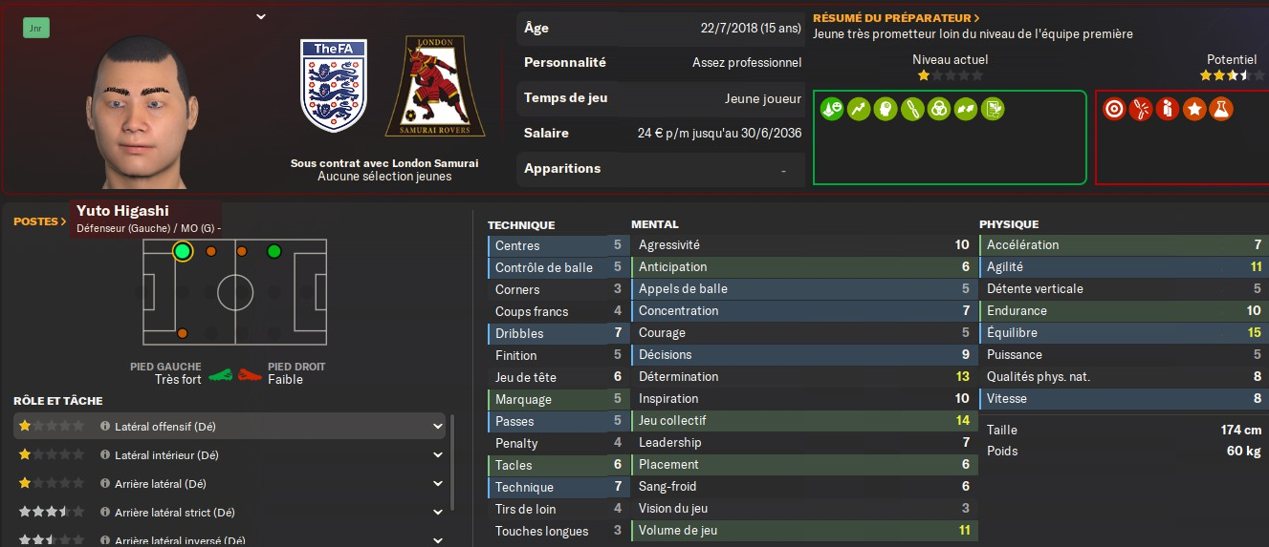Screen dimensions: 1269x547
Task: Select the highlighted left-back position dot
Action: 183,252
